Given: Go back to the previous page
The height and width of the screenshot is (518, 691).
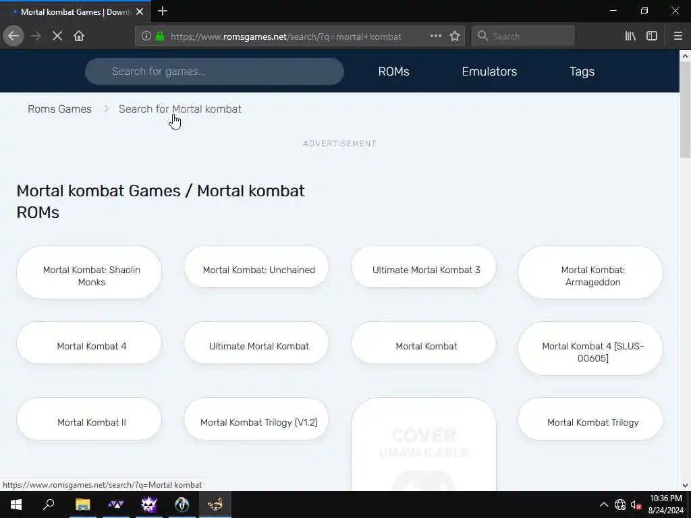Looking at the screenshot, I should [13, 36].
